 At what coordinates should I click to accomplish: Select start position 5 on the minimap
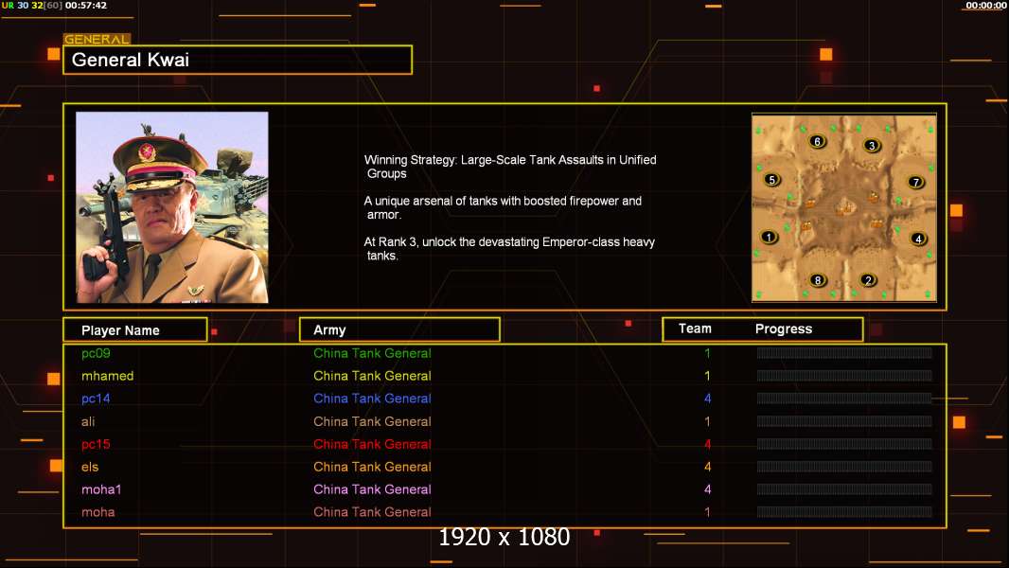pyautogui.click(x=772, y=180)
